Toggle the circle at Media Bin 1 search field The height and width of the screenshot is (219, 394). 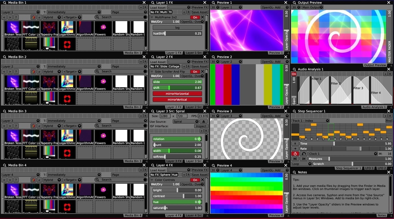145,17
